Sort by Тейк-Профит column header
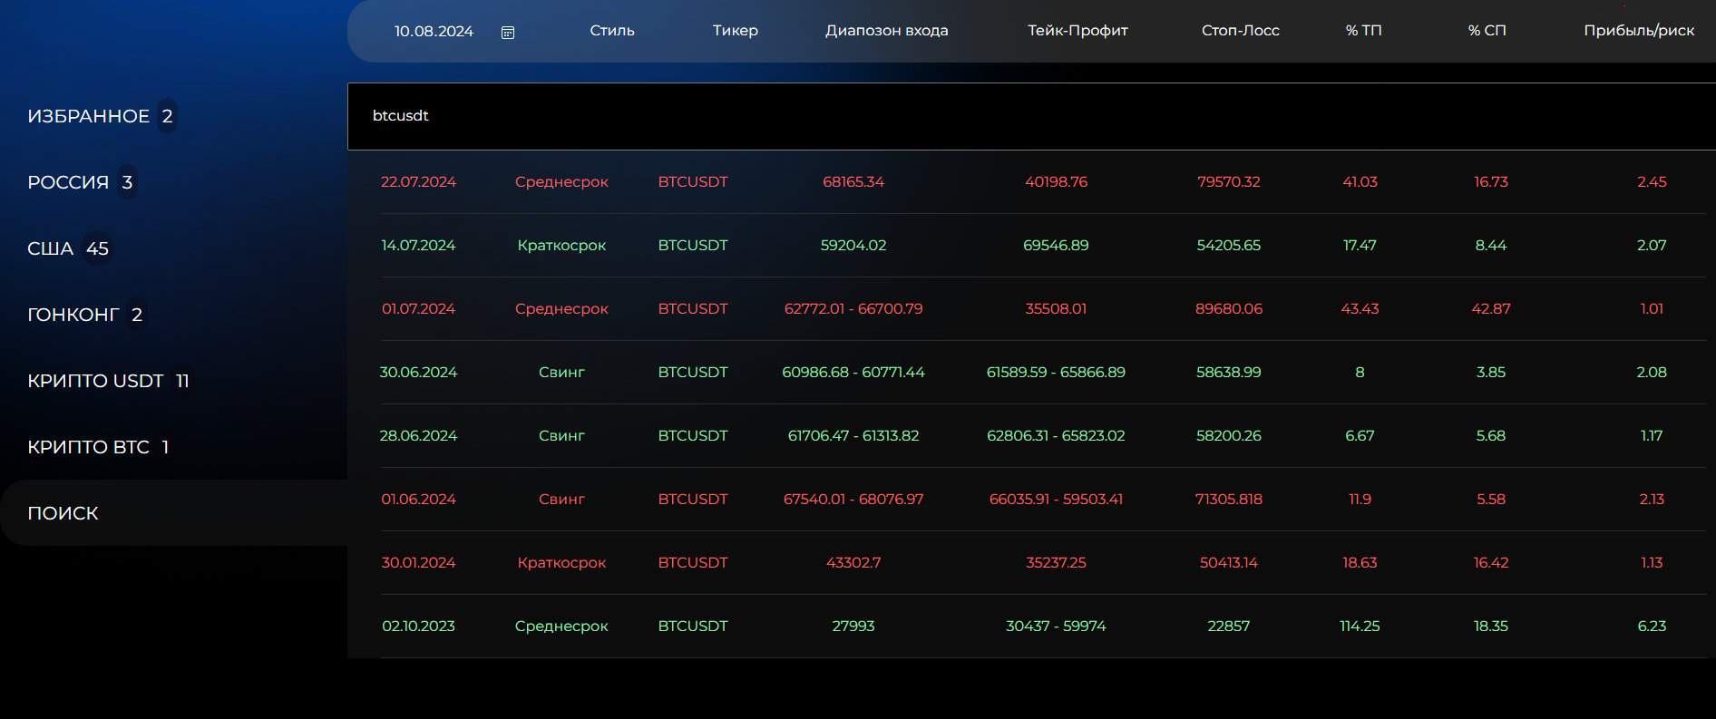 pyautogui.click(x=1077, y=31)
